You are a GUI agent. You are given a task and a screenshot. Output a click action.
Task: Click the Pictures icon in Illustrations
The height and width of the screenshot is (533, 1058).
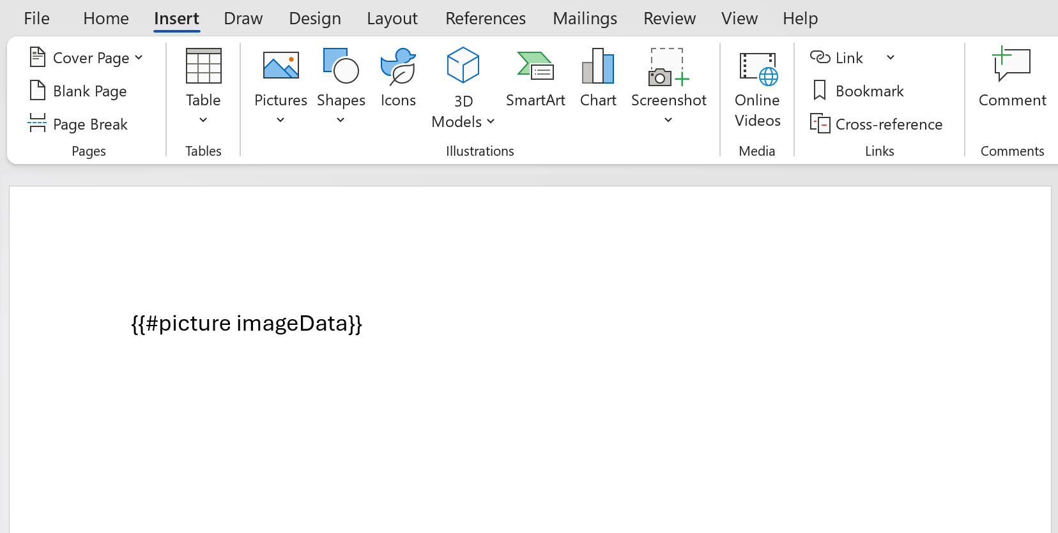(280, 66)
